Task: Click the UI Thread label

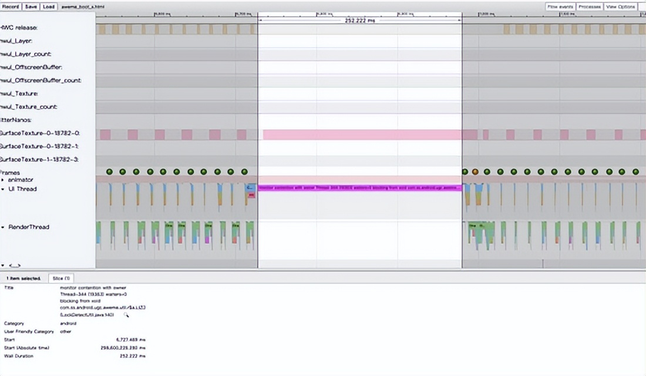Action: coord(23,189)
